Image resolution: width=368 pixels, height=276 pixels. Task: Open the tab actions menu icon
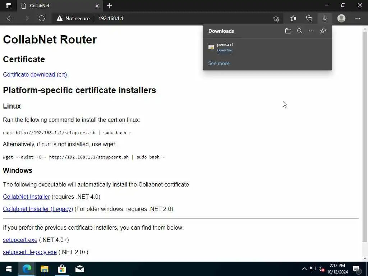pyautogui.click(x=9, y=6)
